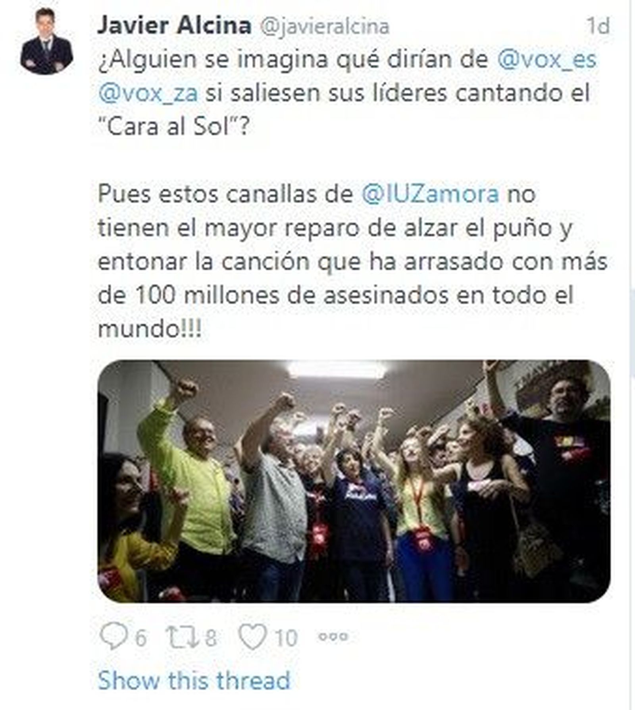The image size is (635, 710).
Task: Click Show this thread
Action: [194, 680]
